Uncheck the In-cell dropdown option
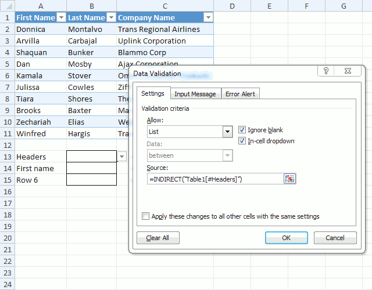The height and width of the screenshot is (290, 372). point(243,141)
